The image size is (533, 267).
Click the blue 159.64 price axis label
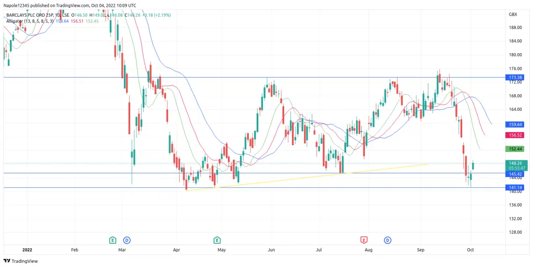pos(515,124)
